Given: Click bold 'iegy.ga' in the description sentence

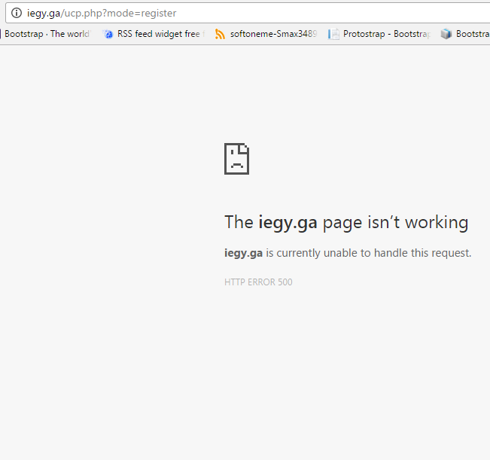Looking at the screenshot, I should (243, 253).
